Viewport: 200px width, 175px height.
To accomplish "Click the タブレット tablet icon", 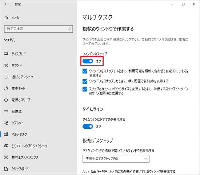I will (6, 123).
